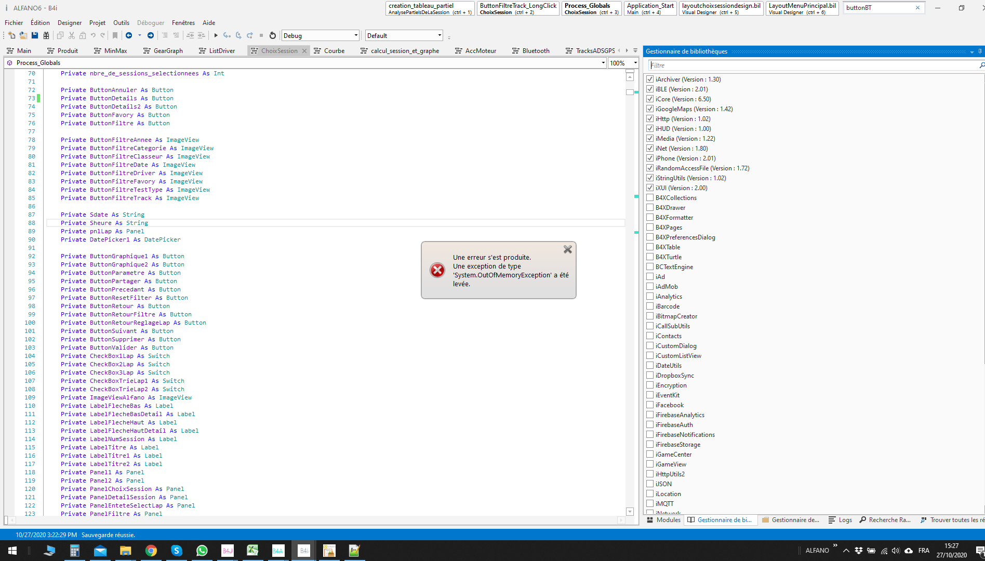Click the cut scissors icon
Viewport: 985px width, 561px height.
72,35
